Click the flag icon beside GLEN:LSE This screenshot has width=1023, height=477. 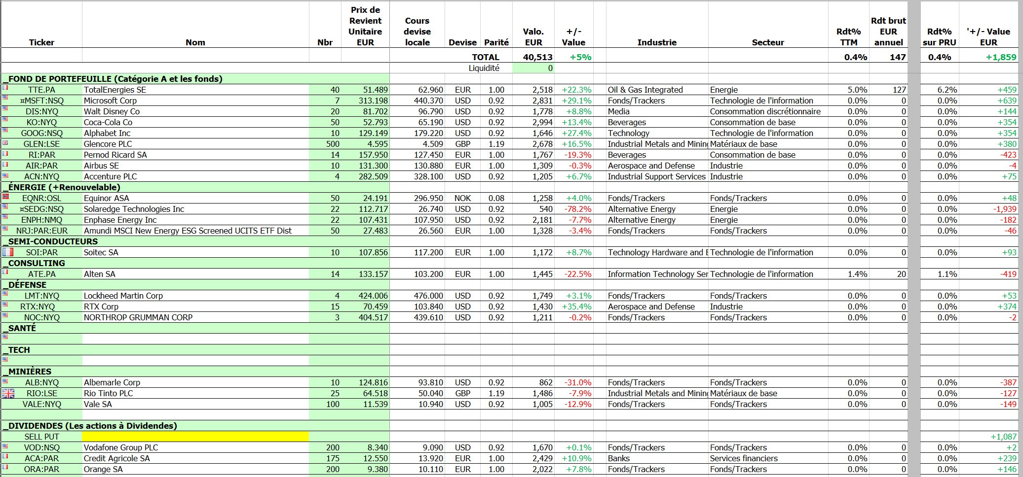tap(5, 142)
